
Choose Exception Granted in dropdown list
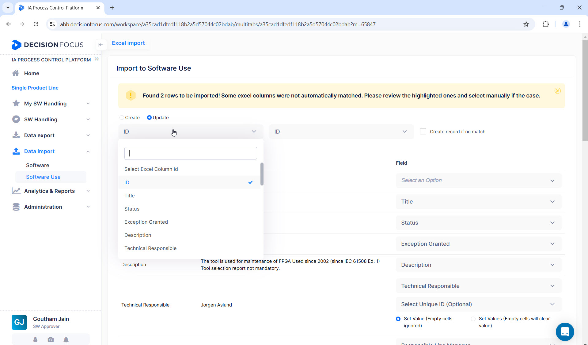tap(189, 222)
